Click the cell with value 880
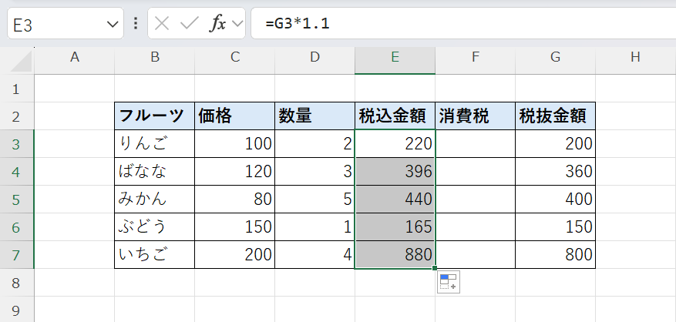Image resolution: width=676 pixels, height=322 pixels. point(395,254)
